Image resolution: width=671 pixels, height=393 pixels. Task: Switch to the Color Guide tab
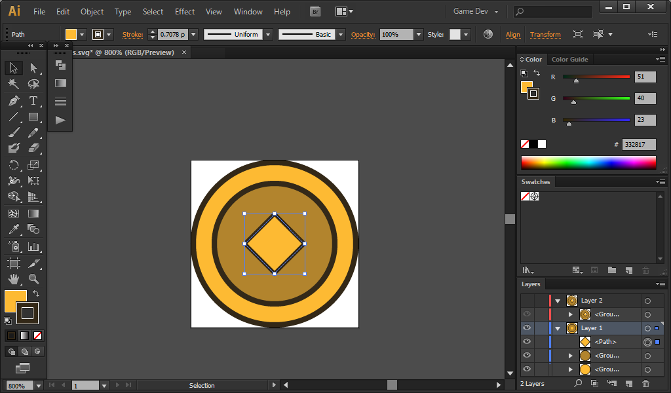(x=569, y=60)
